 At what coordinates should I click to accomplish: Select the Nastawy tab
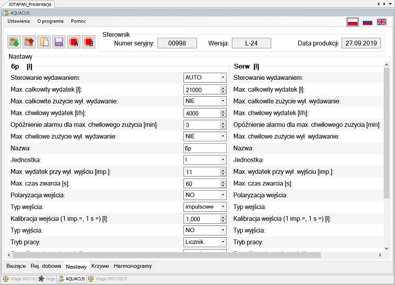(76, 266)
